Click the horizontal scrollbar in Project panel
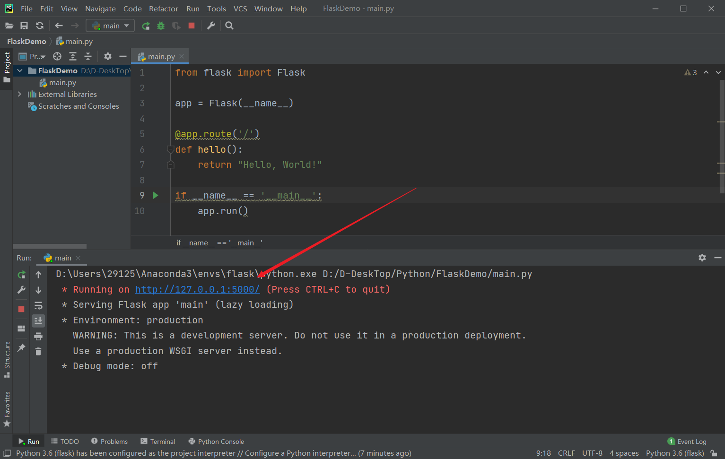Screen dimensions: 725x459 point(50,246)
